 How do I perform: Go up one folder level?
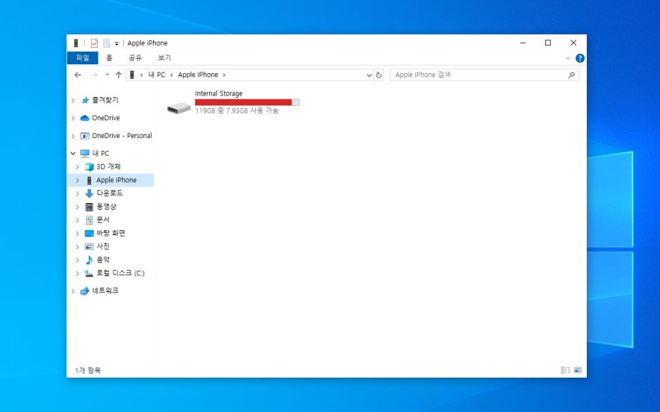click(119, 75)
